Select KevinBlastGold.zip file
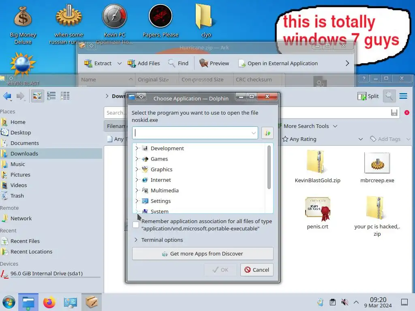 coord(318,166)
